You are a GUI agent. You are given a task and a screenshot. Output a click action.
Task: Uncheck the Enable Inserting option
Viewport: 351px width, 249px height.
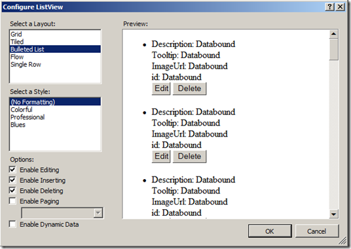(12, 180)
